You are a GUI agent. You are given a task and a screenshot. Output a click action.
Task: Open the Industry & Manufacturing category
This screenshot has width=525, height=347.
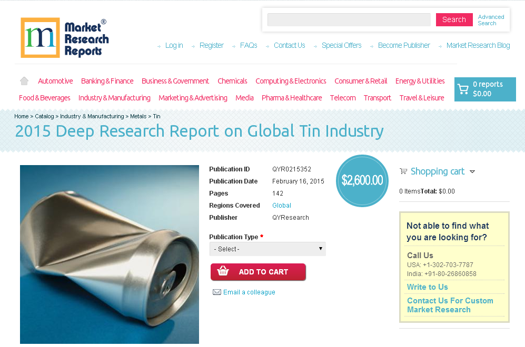tap(114, 98)
